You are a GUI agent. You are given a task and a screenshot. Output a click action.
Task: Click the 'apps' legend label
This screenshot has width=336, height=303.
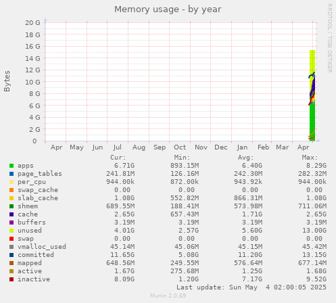(x=26, y=166)
